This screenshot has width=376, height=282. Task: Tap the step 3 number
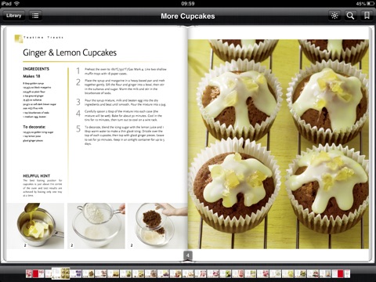tap(78, 102)
